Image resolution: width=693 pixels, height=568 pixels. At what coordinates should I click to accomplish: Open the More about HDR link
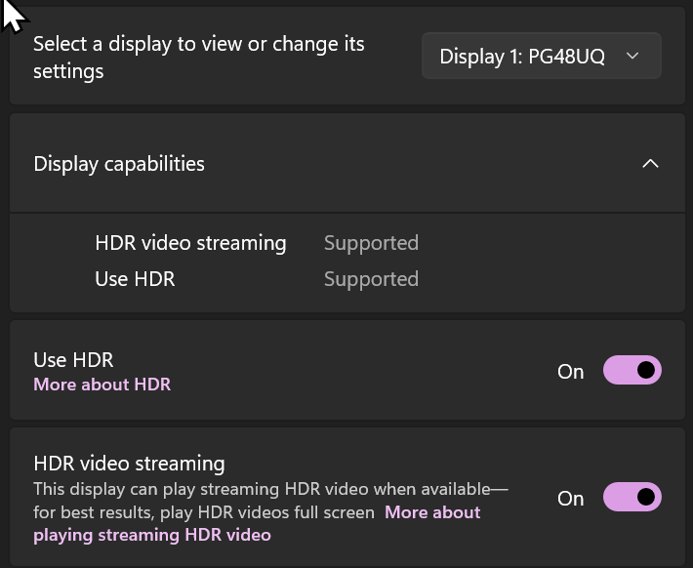tap(102, 385)
